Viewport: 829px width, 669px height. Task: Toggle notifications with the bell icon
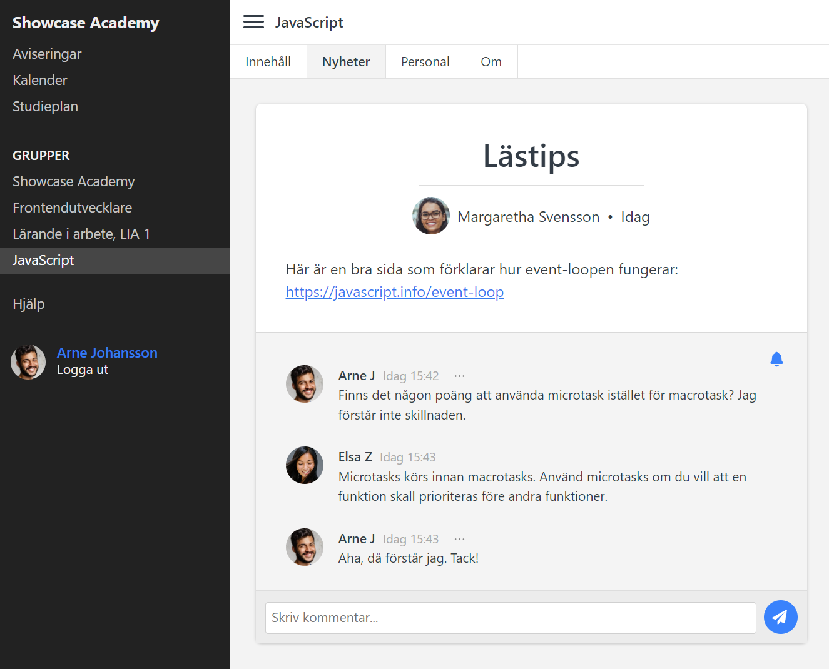pos(776,359)
